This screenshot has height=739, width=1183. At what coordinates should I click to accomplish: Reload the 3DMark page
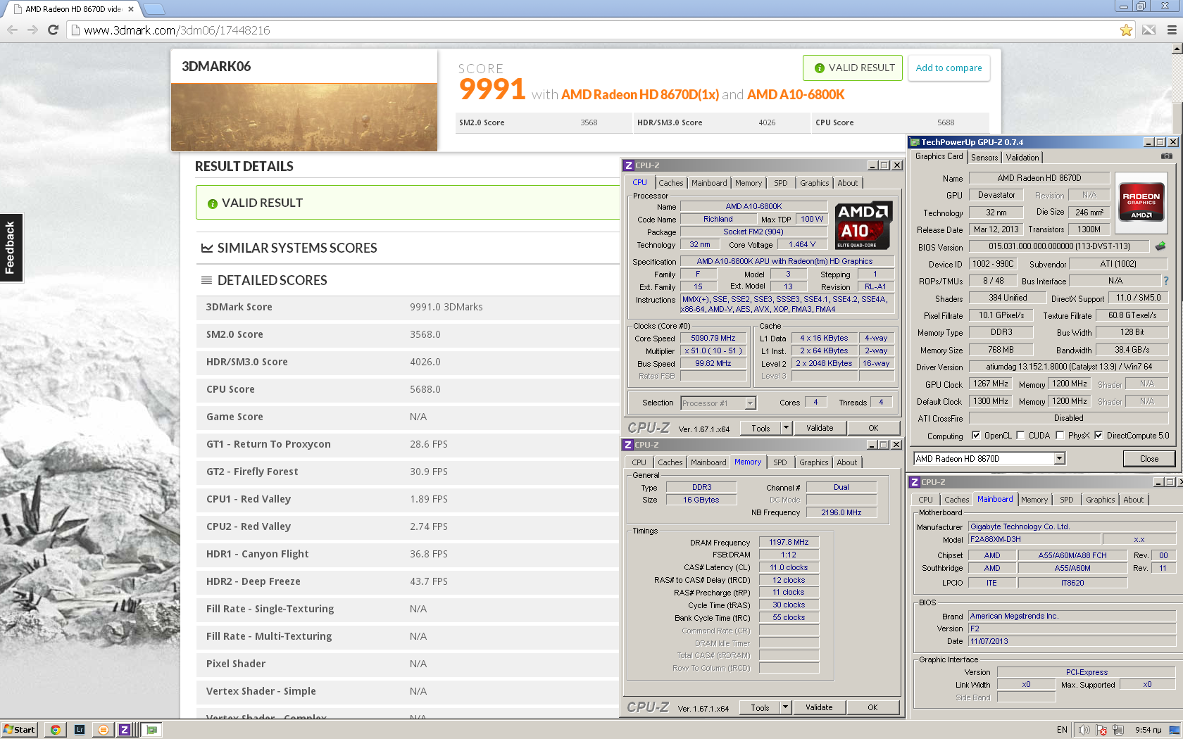[53, 30]
